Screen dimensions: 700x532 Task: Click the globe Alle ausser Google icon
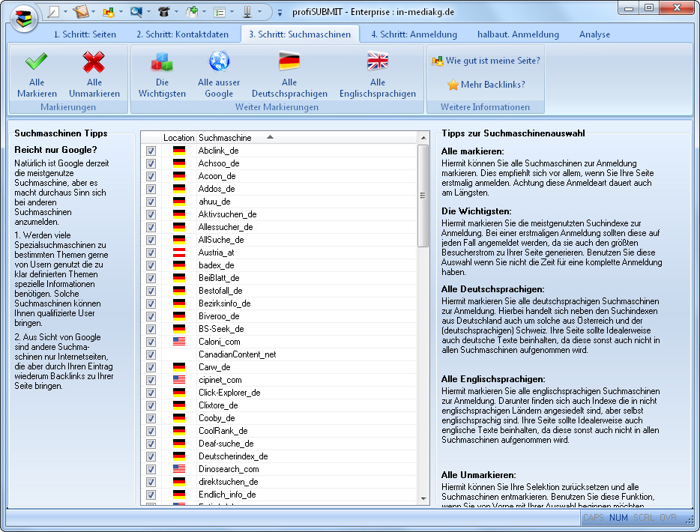coord(219,61)
